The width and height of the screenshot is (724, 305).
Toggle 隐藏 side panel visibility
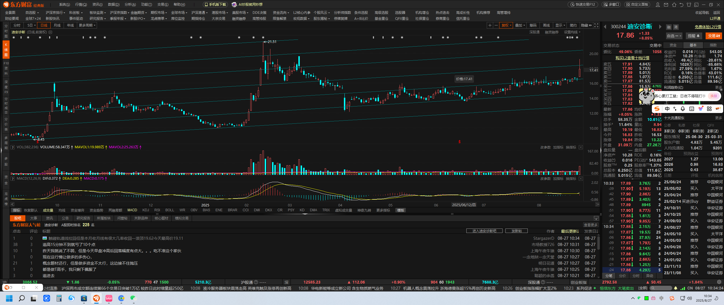click(x=586, y=25)
